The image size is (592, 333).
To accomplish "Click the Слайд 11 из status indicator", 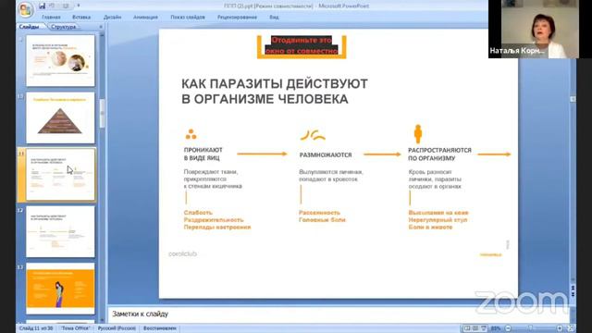I will pos(36,328).
